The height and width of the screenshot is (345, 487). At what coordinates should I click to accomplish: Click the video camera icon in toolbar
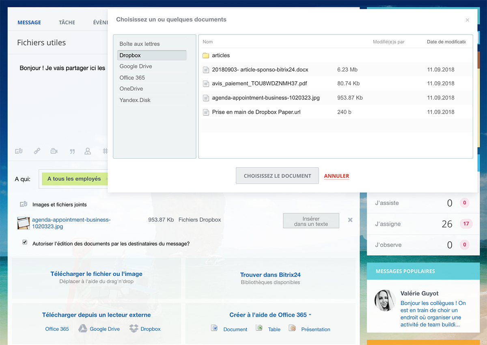click(x=54, y=151)
